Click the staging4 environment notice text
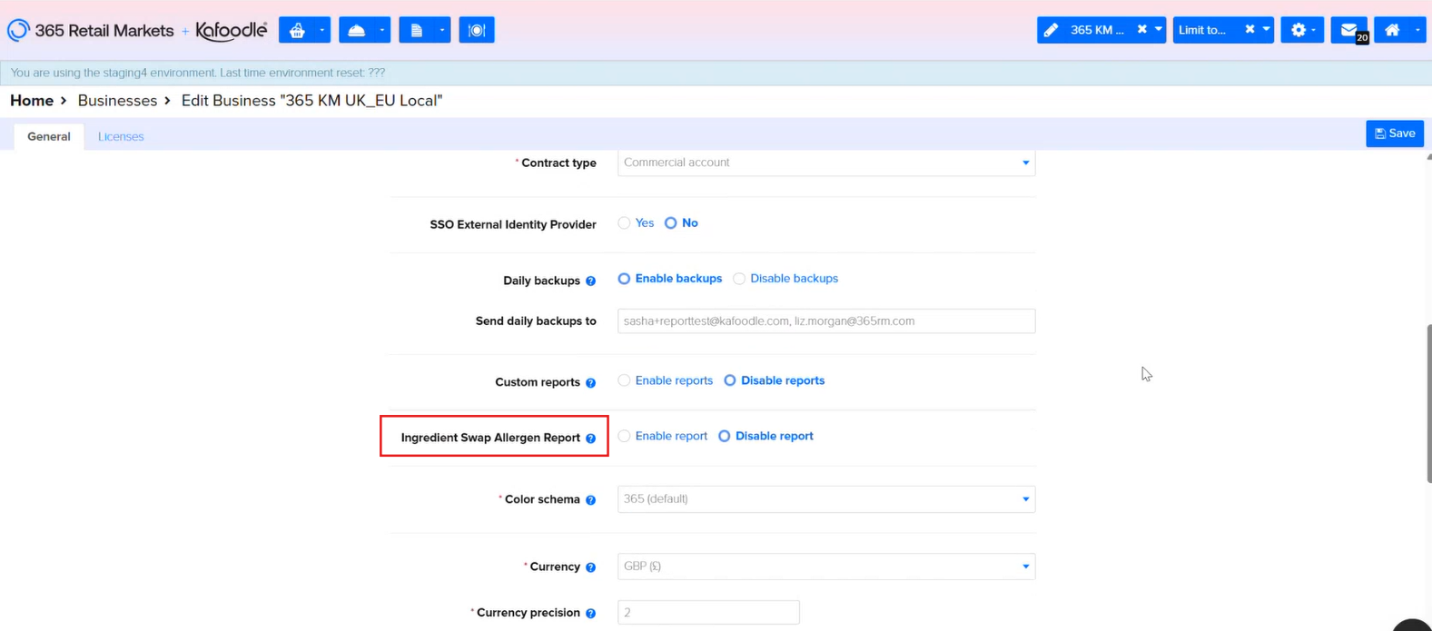Screen dimensions: 1432x631 coord(198,73)
